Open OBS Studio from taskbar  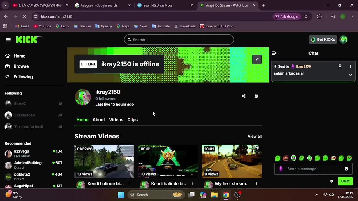(237, 195)
